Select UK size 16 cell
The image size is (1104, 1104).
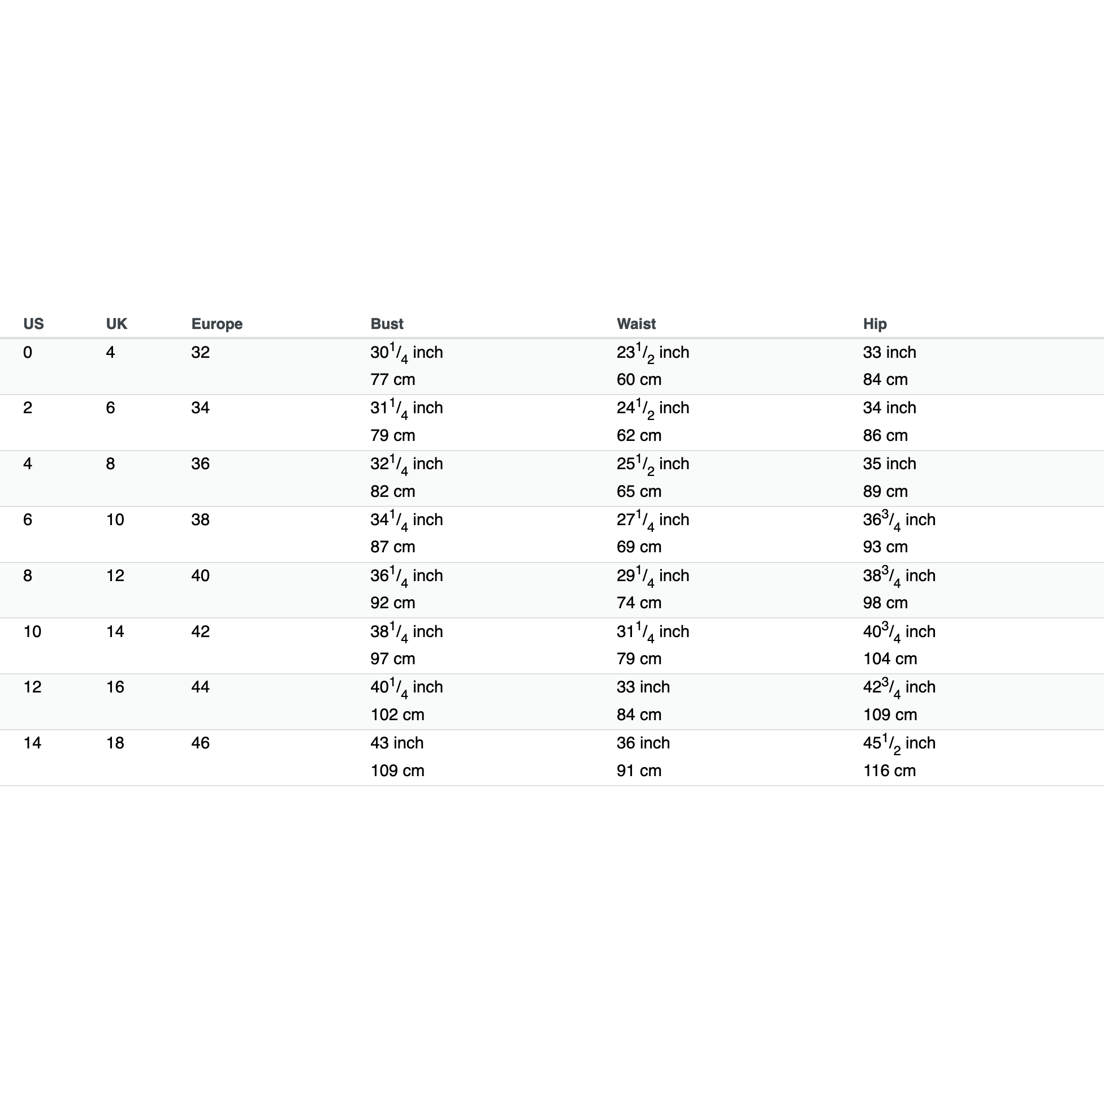[115, 687]
